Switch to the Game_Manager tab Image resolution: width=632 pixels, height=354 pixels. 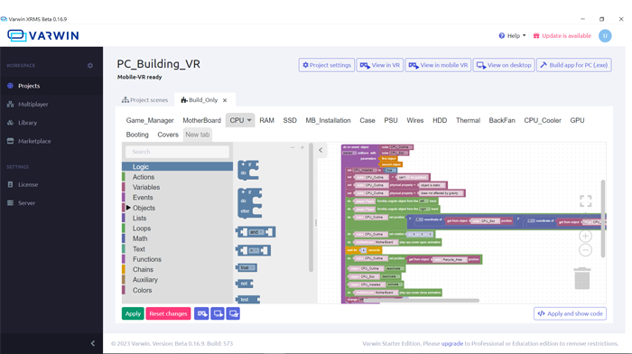[150, 120]
